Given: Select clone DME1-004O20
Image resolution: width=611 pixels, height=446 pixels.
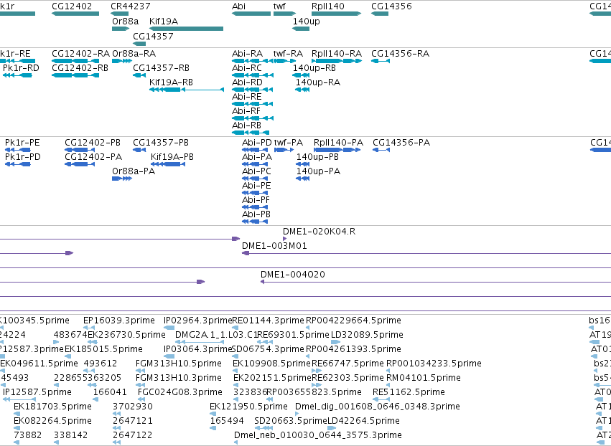Looking at the screenshot, I should pyautogui.click(x=436, y=282).
